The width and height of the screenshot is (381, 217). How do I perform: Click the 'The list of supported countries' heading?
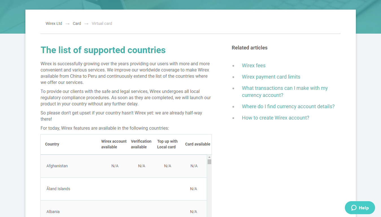[x=103, y=50]
